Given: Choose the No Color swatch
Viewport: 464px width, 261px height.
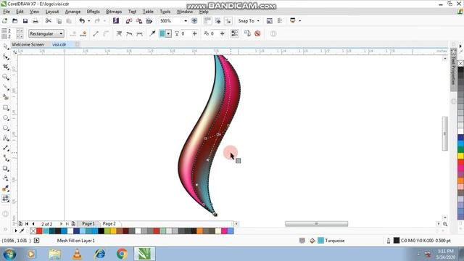Looking at the screenshot, I should pyautogui.click(x=33, y=231).
